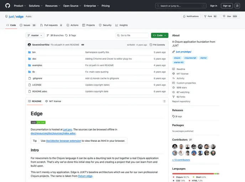Switch to the Issues tab

(28, 25)
